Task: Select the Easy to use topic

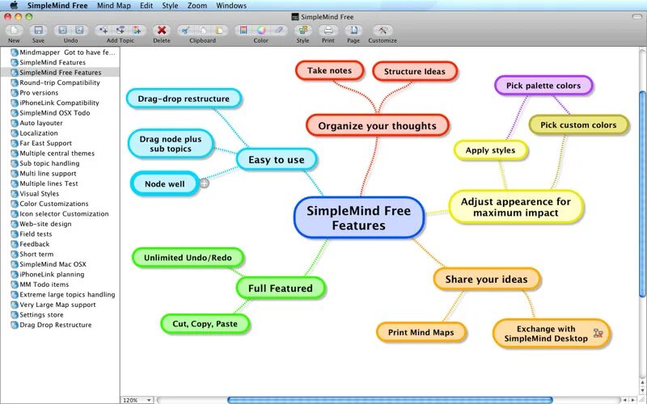Action: pyautogui.click(x=277, y=159)
